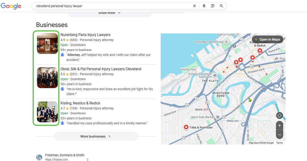
Task: Zoom in the map with plus
Action: (x=279, y=125)
